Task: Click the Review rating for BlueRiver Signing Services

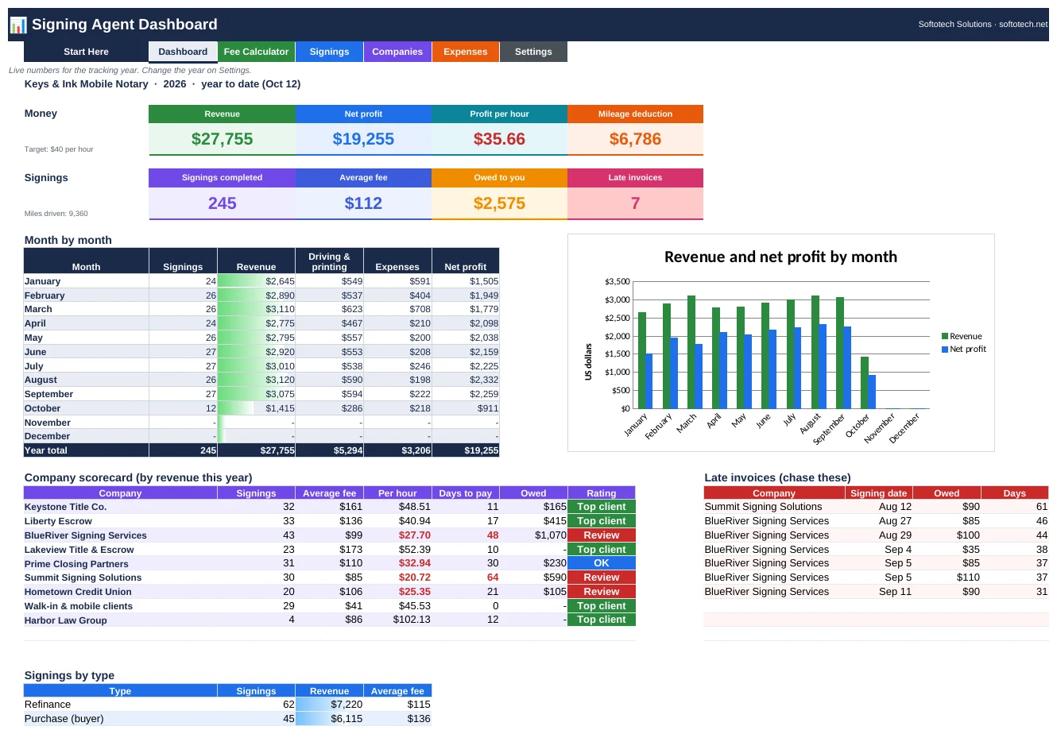Action: pos(602,535)
